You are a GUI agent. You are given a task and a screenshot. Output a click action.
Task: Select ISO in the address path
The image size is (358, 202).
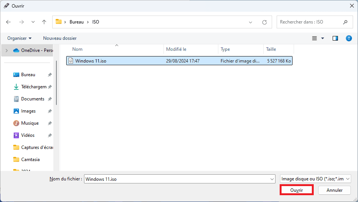click(96, 22)
